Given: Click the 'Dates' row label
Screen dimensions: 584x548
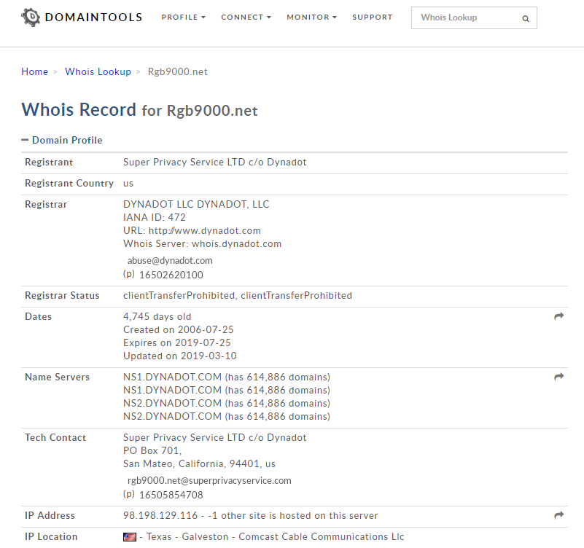Looking at the screenshot, I should [38, 316].
